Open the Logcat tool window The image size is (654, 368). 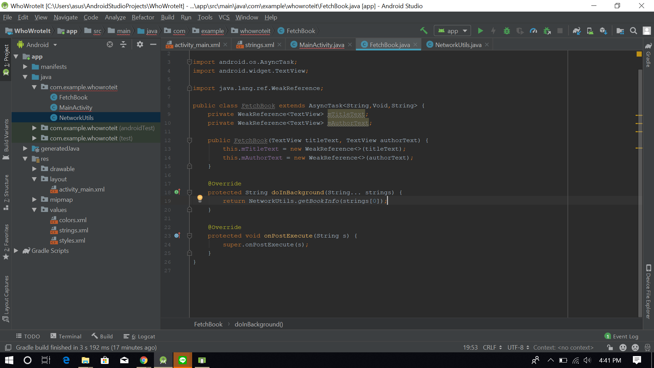(143, 337)
